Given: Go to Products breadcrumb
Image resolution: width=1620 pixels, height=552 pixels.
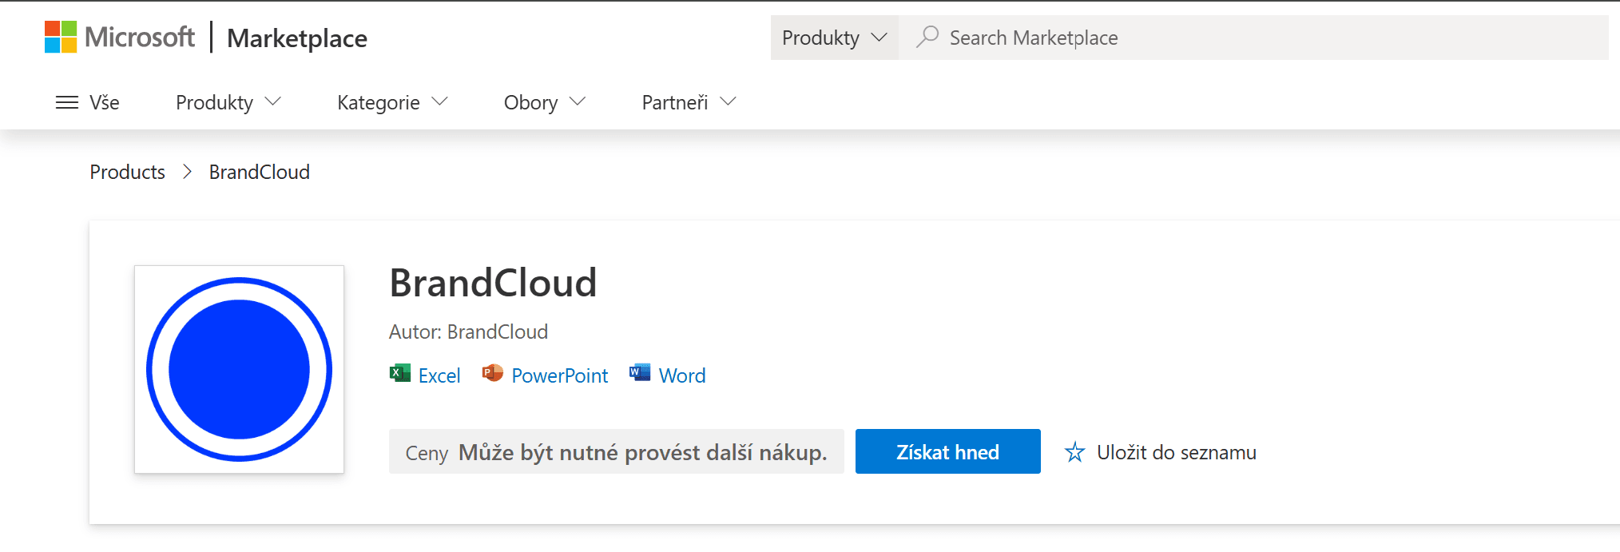Looking at the screenshot, I should (127, 172).
